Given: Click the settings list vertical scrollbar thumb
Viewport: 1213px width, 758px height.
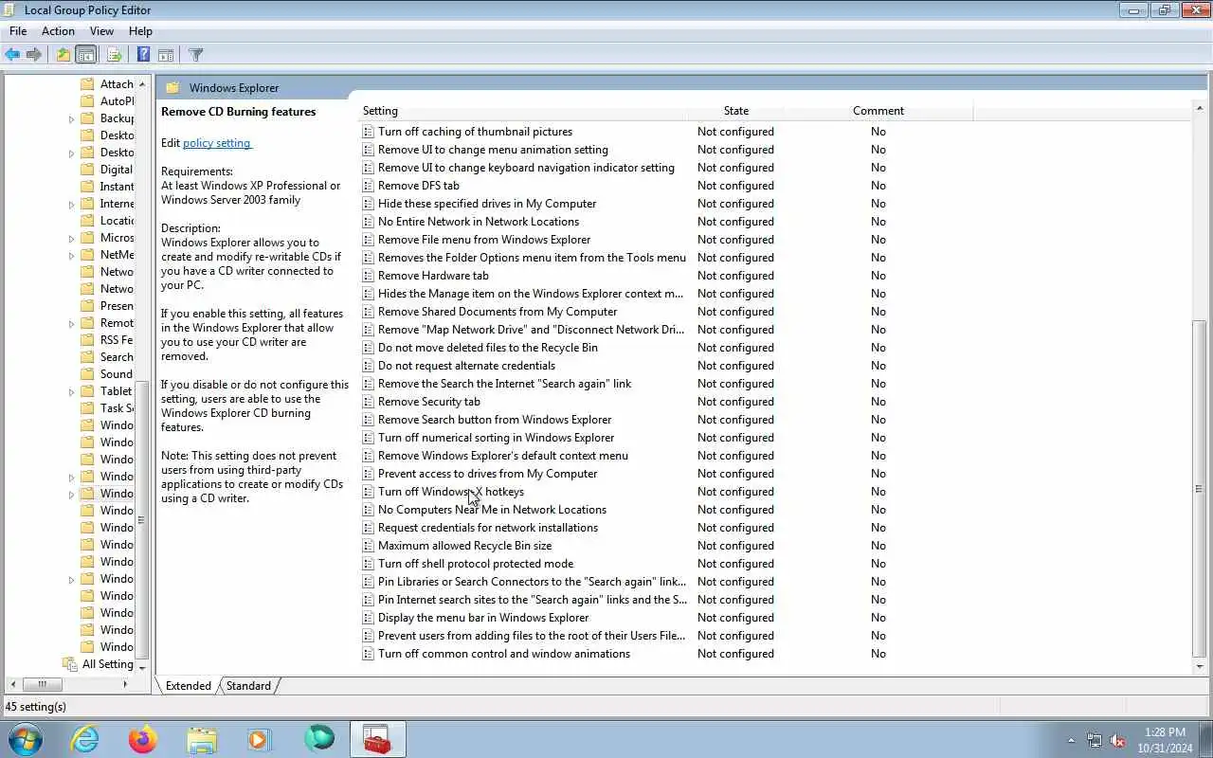Looking at the screenshot, I should click(x=1199, y=488).
